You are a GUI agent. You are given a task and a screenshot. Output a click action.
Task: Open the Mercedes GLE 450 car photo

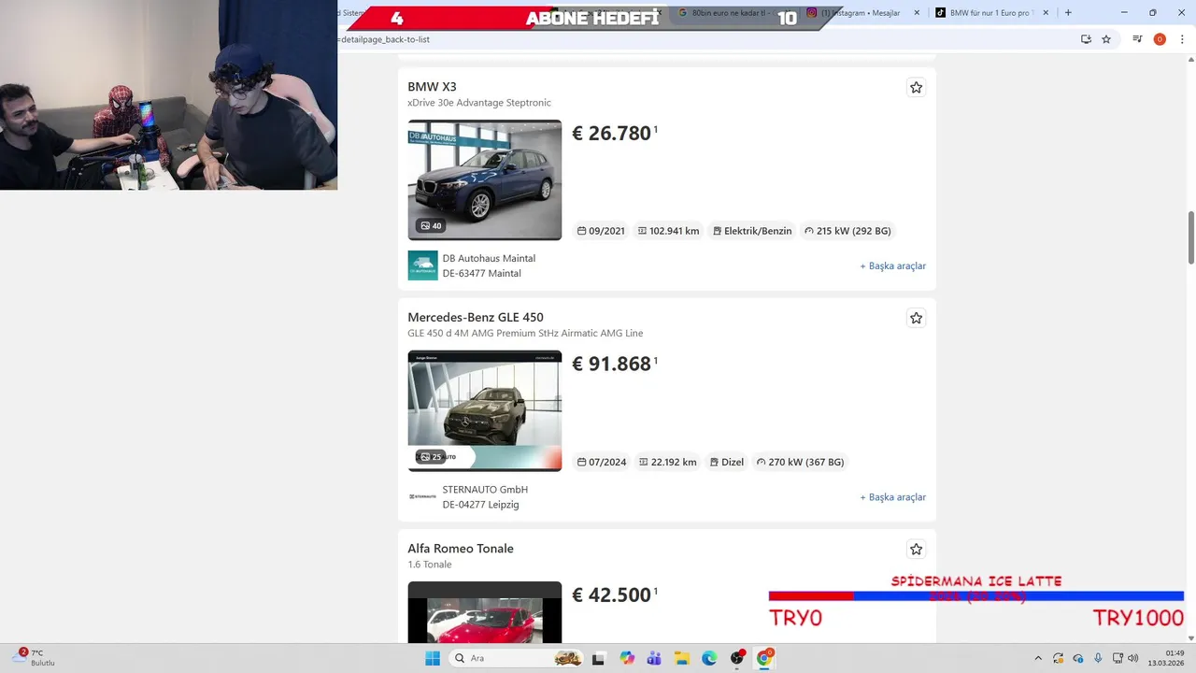[485, 410]
